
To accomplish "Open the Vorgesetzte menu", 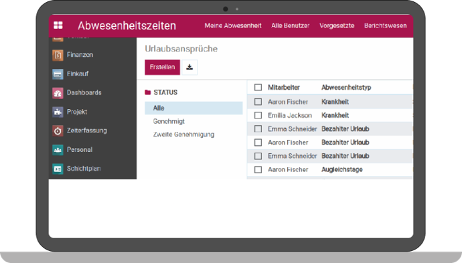I will 337,25.
